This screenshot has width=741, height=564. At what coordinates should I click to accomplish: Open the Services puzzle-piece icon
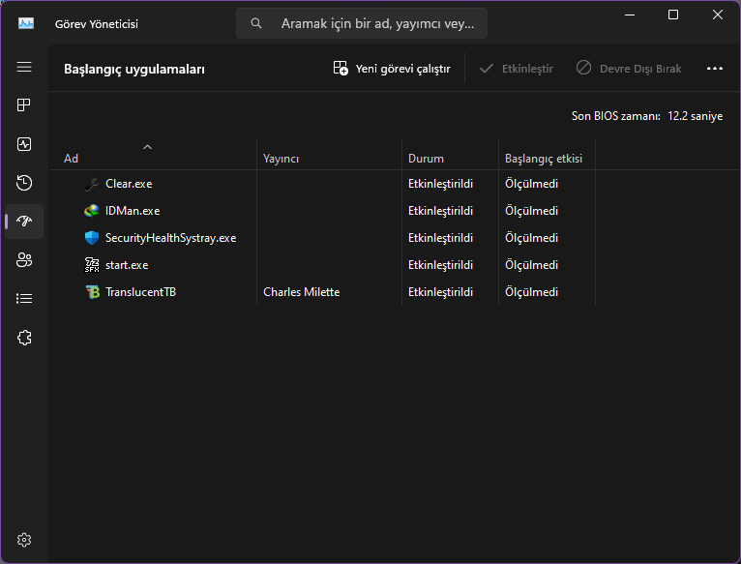pos(24,337)
